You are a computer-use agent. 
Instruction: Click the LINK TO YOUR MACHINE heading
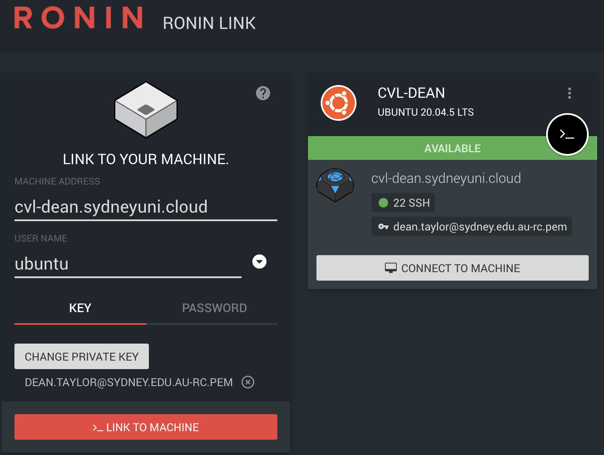[x=146, y=159]
